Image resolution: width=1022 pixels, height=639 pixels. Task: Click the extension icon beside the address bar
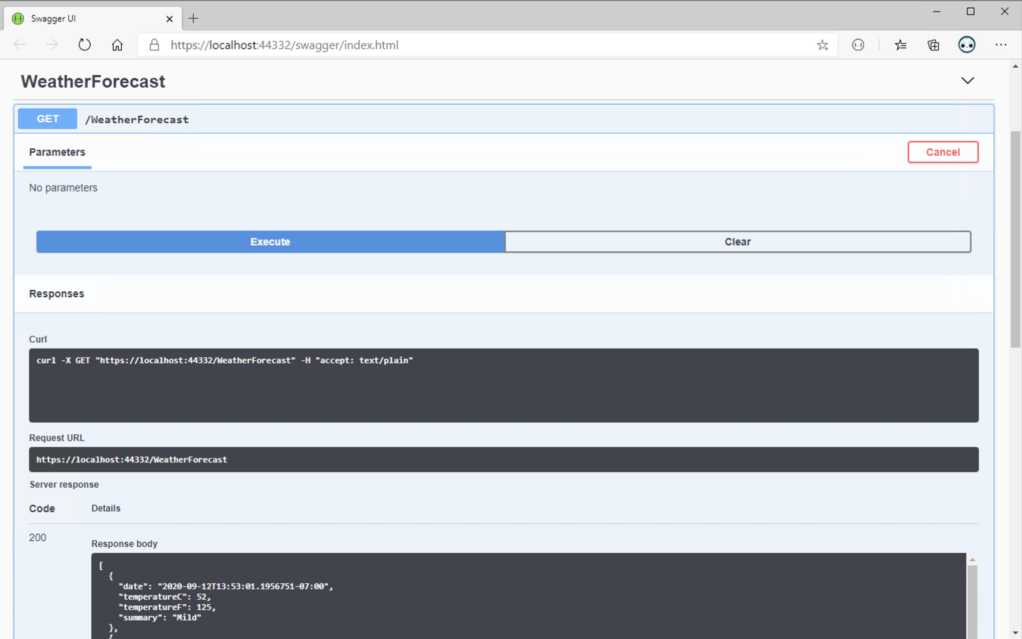pos(858,45)
